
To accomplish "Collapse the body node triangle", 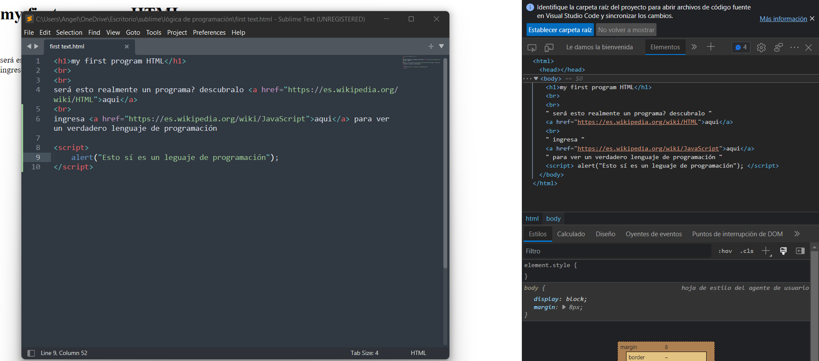I will [x=536, y=78].
